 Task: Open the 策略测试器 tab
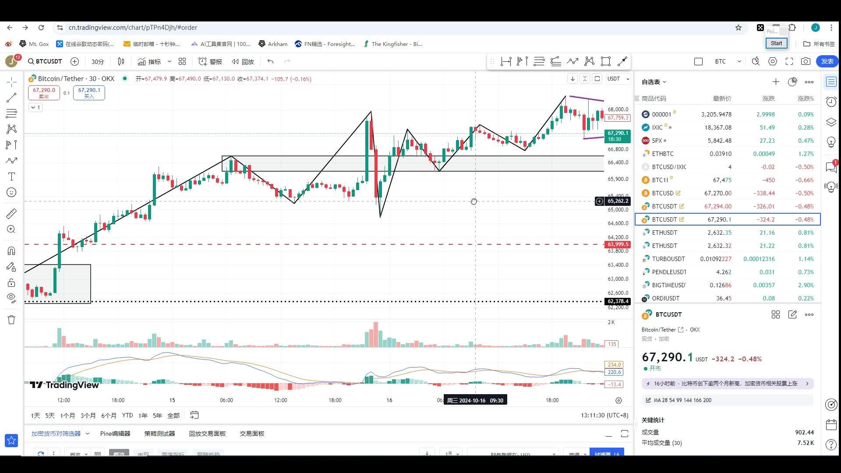159,434
